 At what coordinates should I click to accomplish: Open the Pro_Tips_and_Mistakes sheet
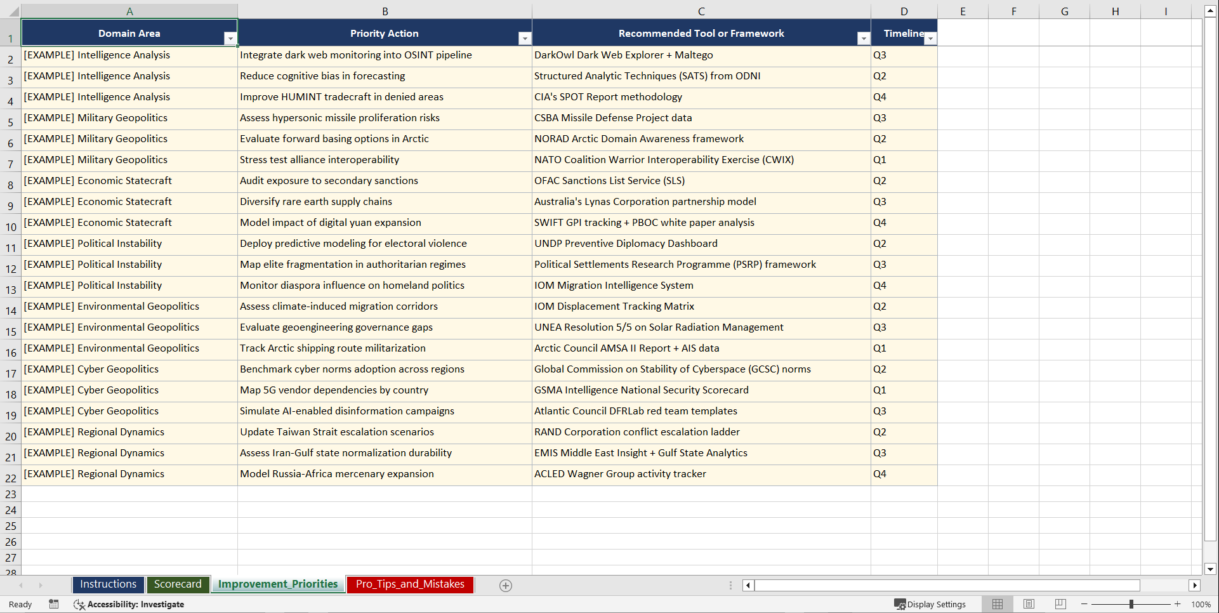tap(409, 584)
